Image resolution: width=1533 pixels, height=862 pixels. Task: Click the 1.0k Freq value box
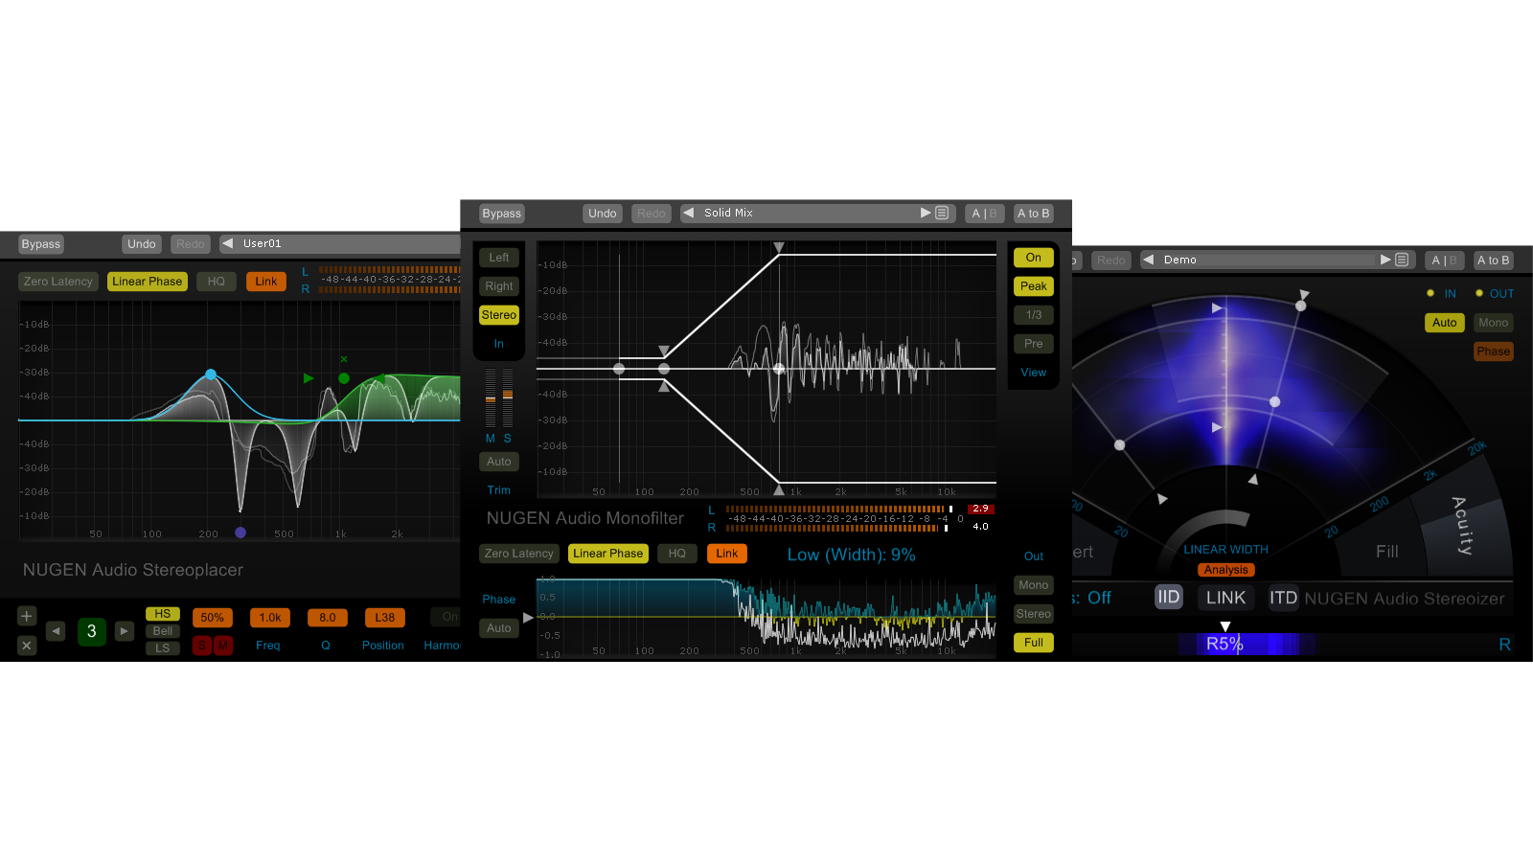pyautogui.click(x=270, y=618)
